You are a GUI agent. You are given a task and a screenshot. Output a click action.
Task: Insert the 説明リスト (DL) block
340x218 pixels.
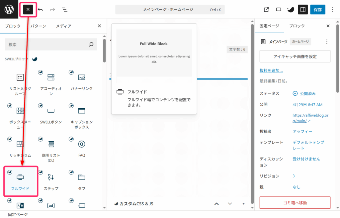pyautogui.click(x=51, y=151)
